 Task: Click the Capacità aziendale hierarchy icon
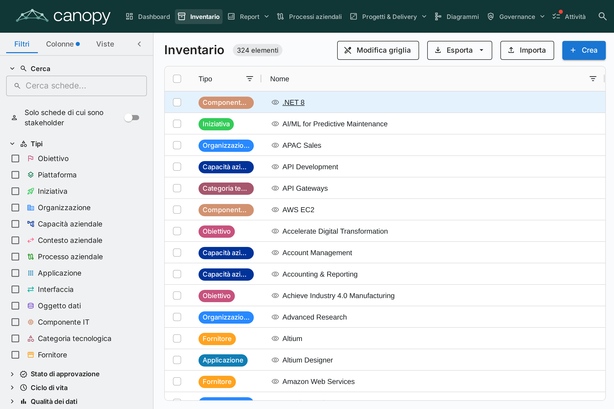coord(30,224)
